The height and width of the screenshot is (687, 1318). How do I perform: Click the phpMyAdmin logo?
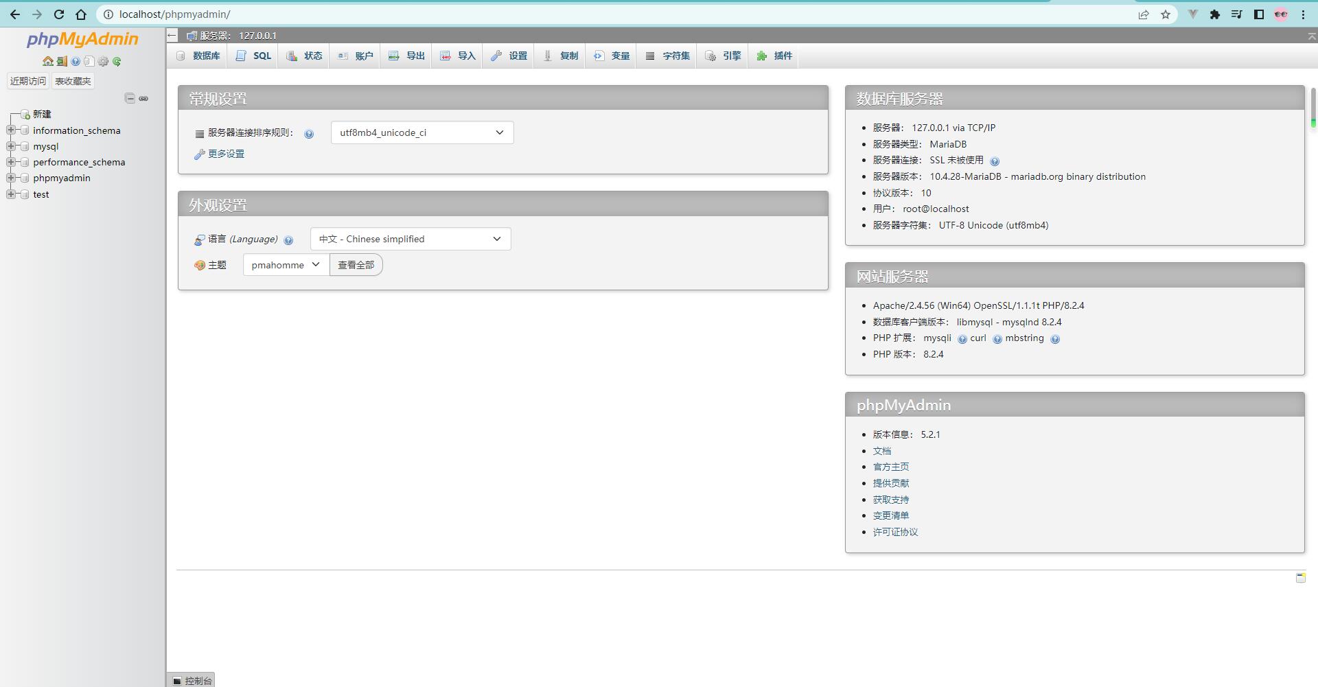(82, 39)
